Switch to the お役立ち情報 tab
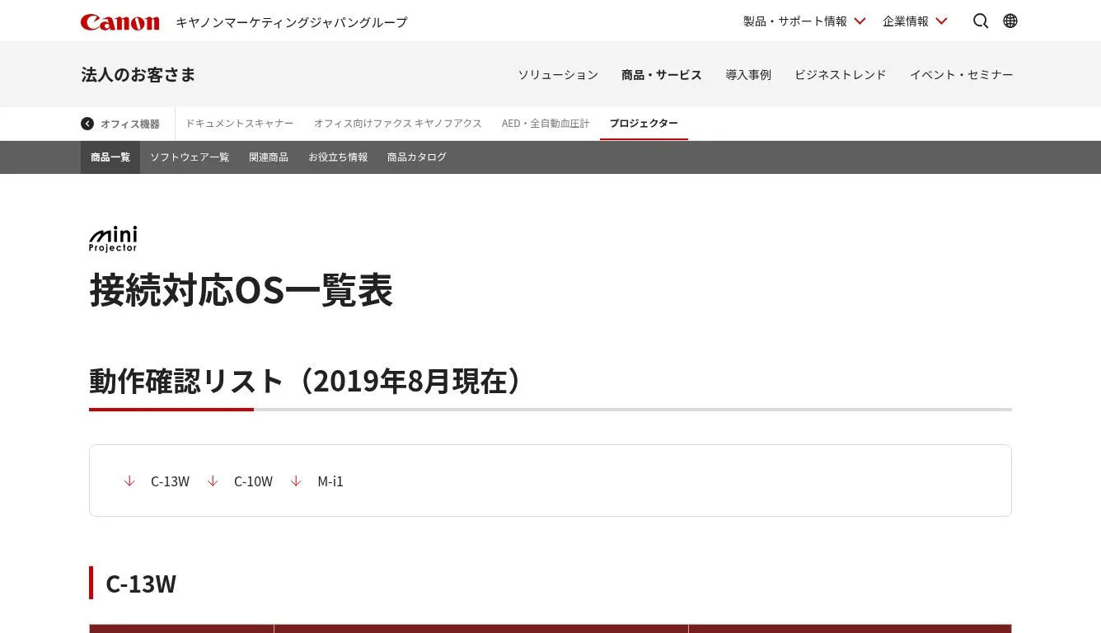This screenshot has height=633, width=1101. click(338, 157)
